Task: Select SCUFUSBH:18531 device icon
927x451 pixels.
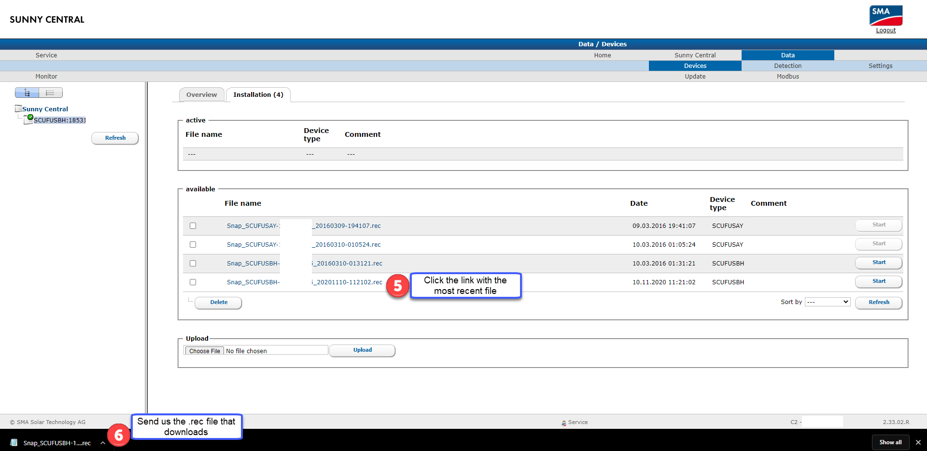Action: [29, 119]
